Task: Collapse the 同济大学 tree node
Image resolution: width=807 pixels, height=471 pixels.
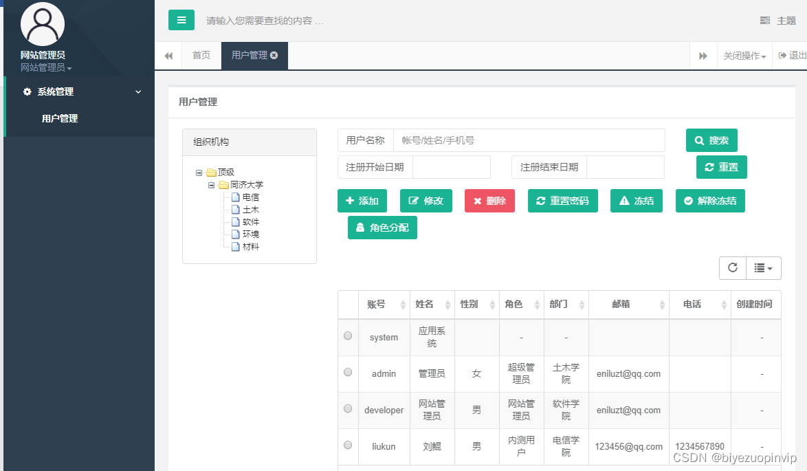Action: pos(211,184)
